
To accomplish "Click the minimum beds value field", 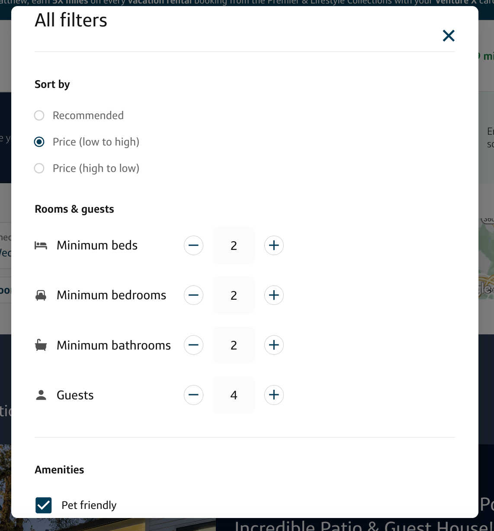I will tap(234, 246).
